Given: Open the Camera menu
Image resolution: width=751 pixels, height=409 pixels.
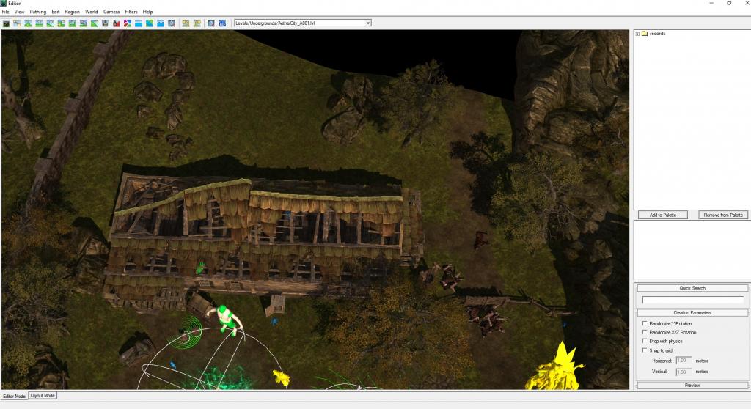Looking at the screenshot, I should coord(111,12).
